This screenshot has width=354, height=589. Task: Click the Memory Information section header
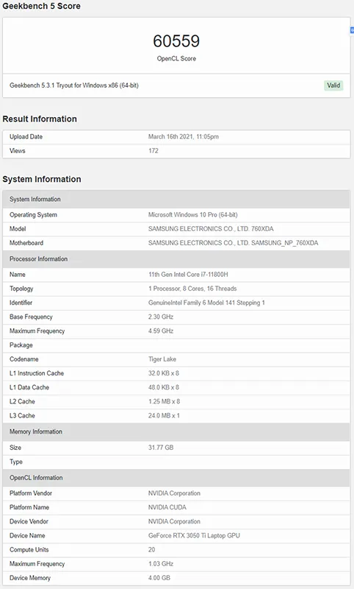tap(176, 431)
